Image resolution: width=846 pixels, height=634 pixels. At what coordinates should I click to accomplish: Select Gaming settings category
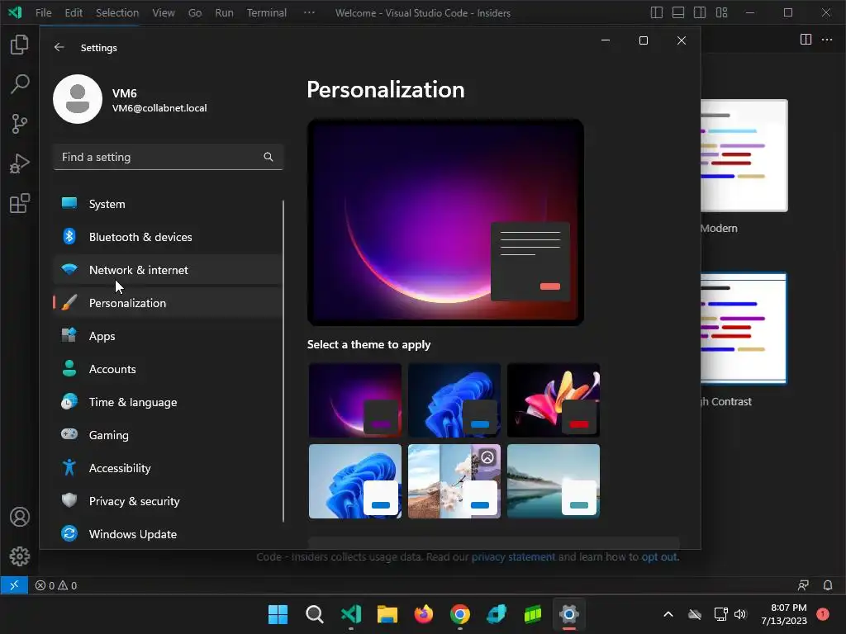[167, 435]
